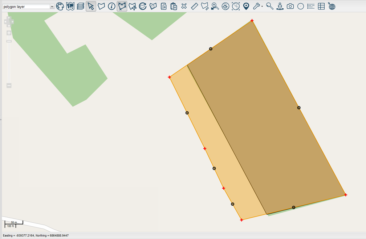Open the color palette styling tool
Viewport: 366px width, 239px height.
[x=60, y=6]
